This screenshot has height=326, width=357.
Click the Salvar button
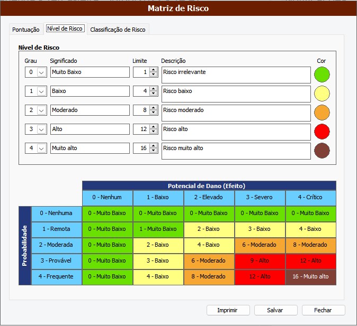pyautogui.click(x=275, y=310)
